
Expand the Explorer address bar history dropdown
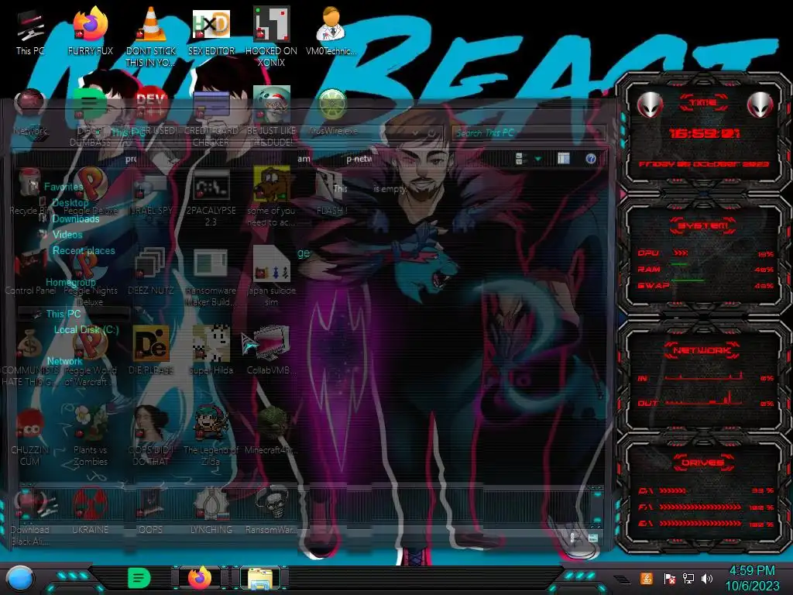point(416,133)
